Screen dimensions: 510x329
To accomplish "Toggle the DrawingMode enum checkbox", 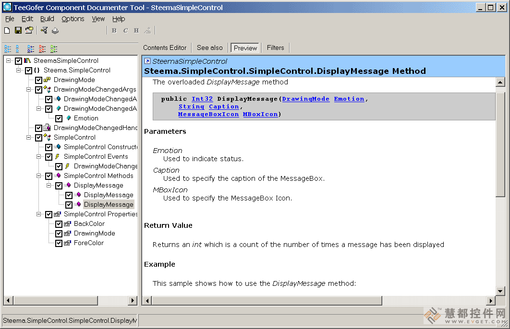I will pyautogui.click(x=39, y=80).
